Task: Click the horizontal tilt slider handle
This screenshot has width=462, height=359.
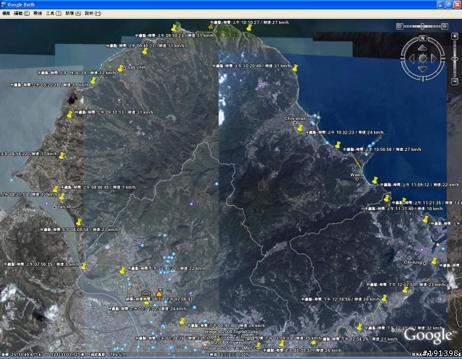Action: tap(422, 26)
